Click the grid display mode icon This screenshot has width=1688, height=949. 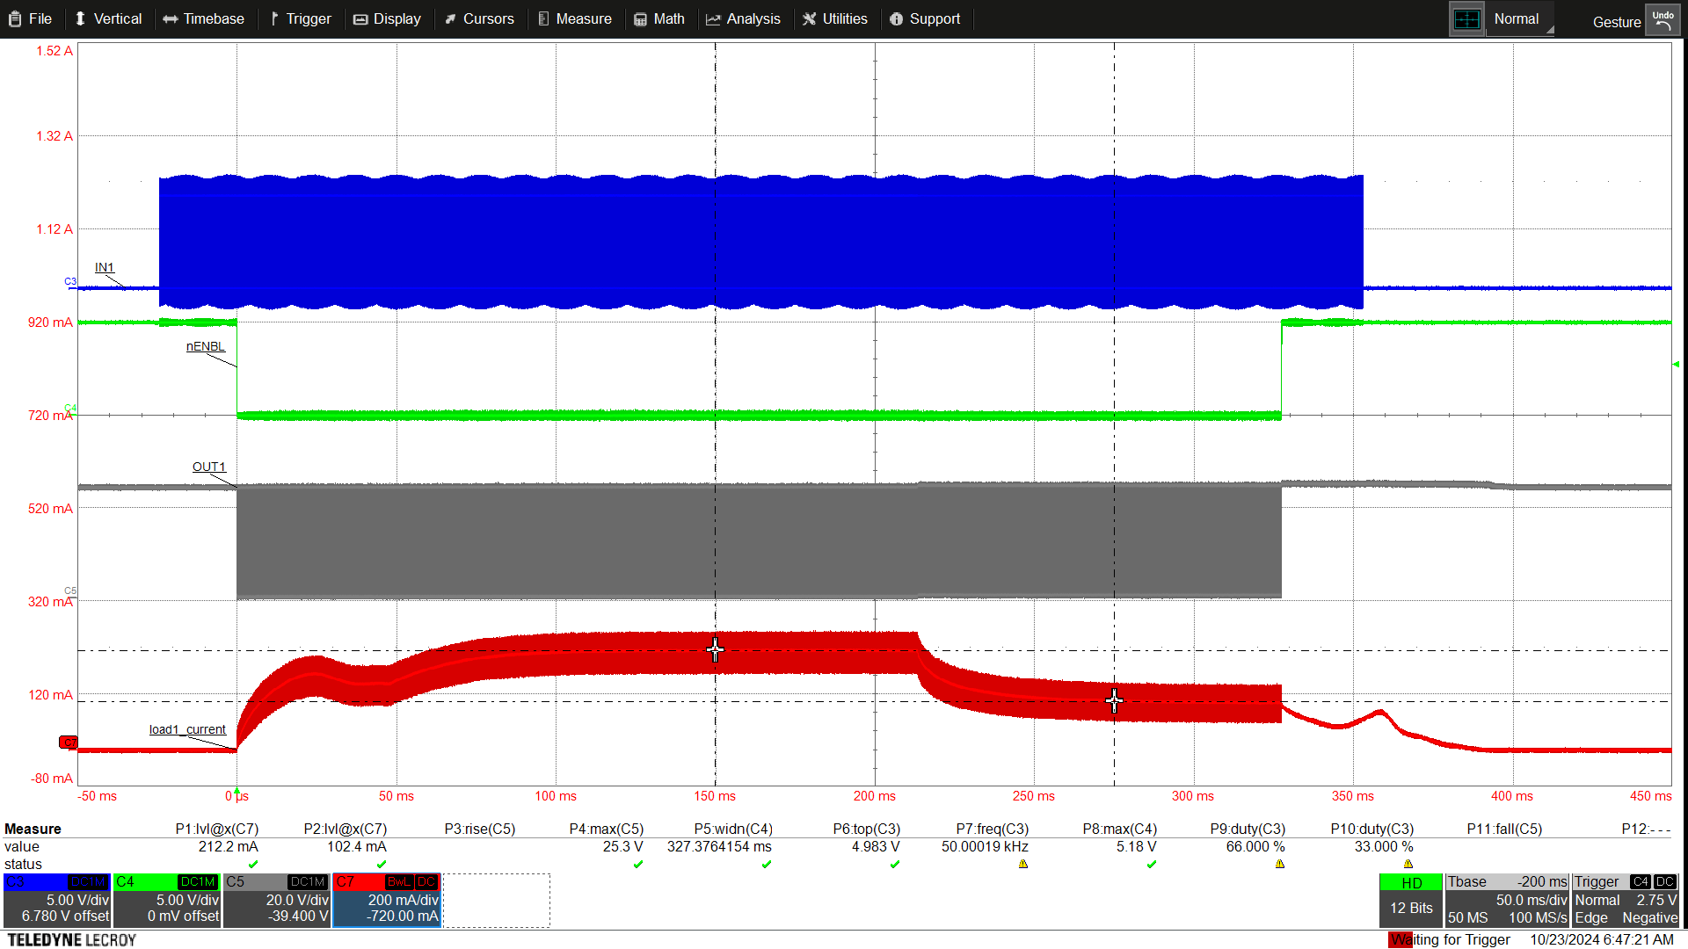pos(1466,19)
